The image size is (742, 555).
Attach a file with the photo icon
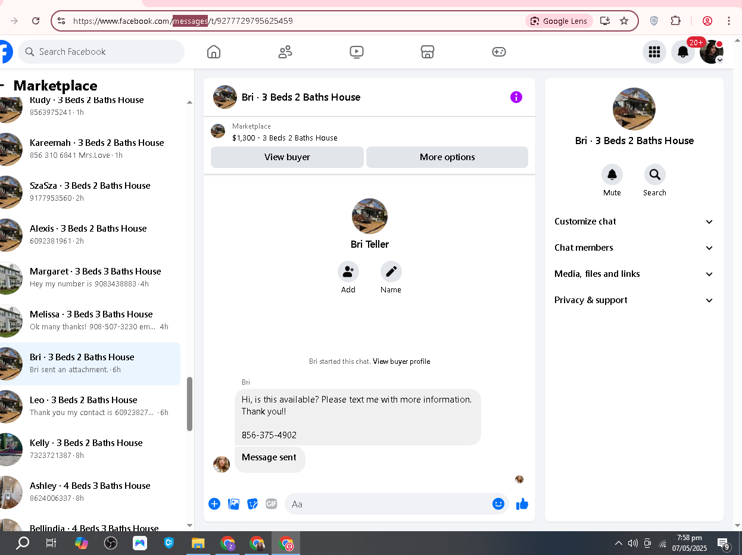(234, 504)
